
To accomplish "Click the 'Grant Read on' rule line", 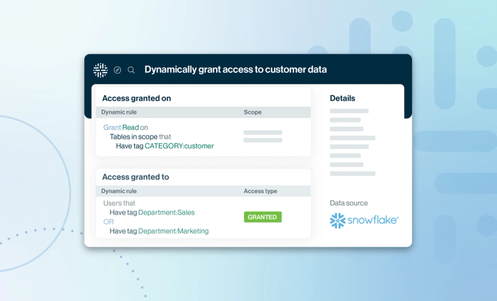I will 125,127.
